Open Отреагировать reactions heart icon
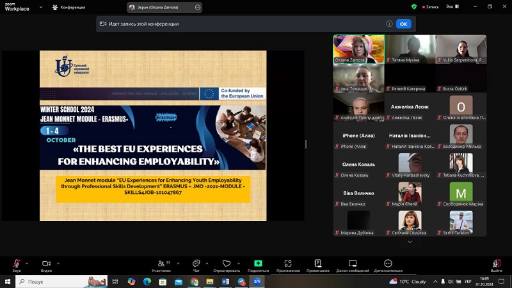 227,264
